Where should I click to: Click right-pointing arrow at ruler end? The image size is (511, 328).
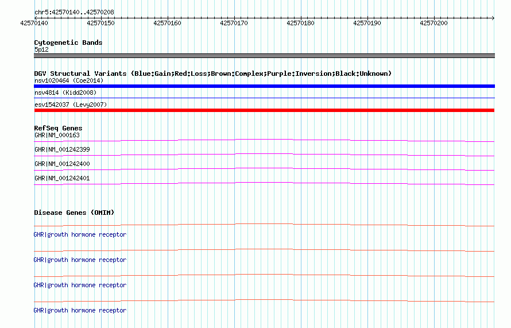pyautogui.click(x=493, y=18)
